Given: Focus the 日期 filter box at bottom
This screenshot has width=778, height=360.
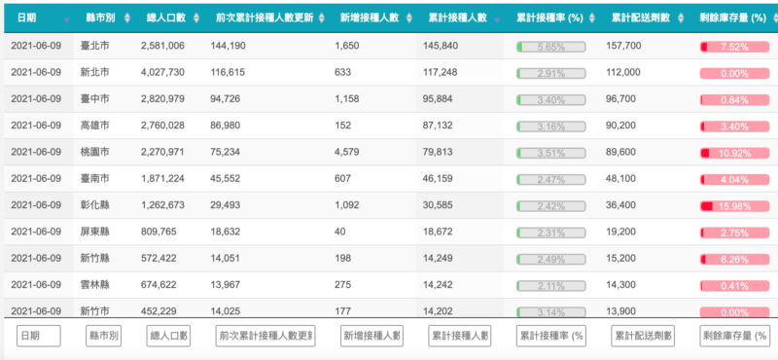Looking at the screenshot, I should coord(39,337).
